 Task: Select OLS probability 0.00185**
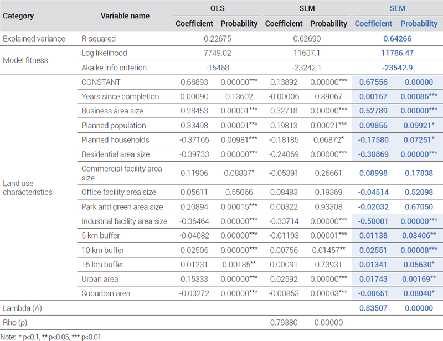tap(239, 265)
